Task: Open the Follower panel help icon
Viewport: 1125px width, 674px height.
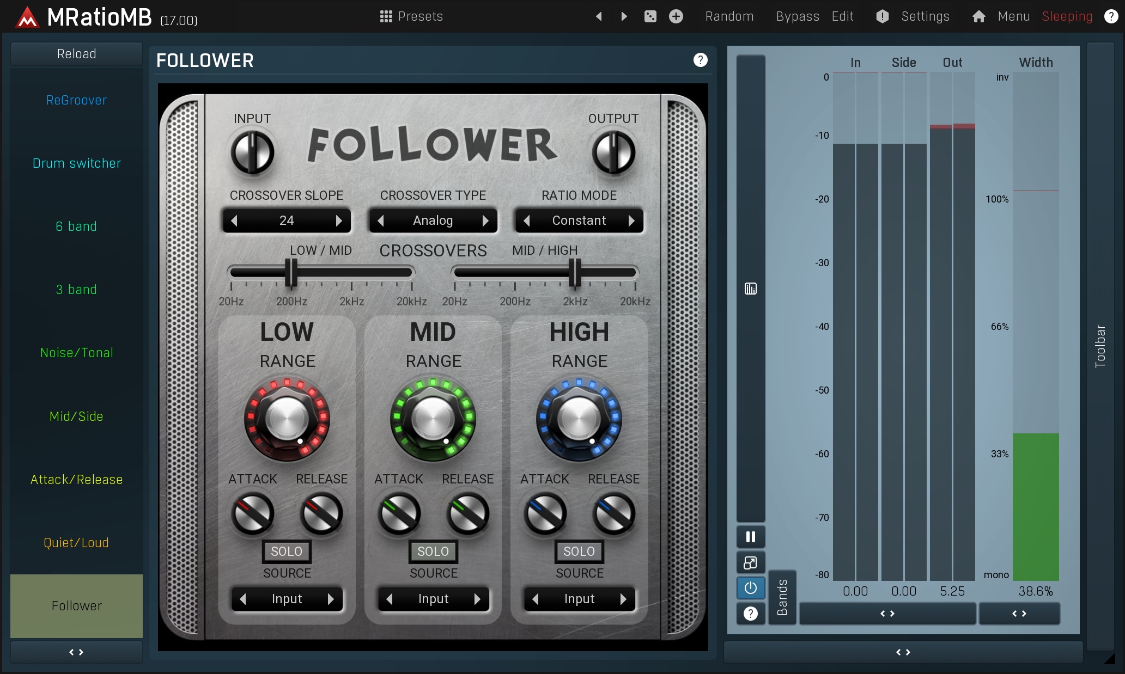Action: pyautogui.click(x=701, y=60)
